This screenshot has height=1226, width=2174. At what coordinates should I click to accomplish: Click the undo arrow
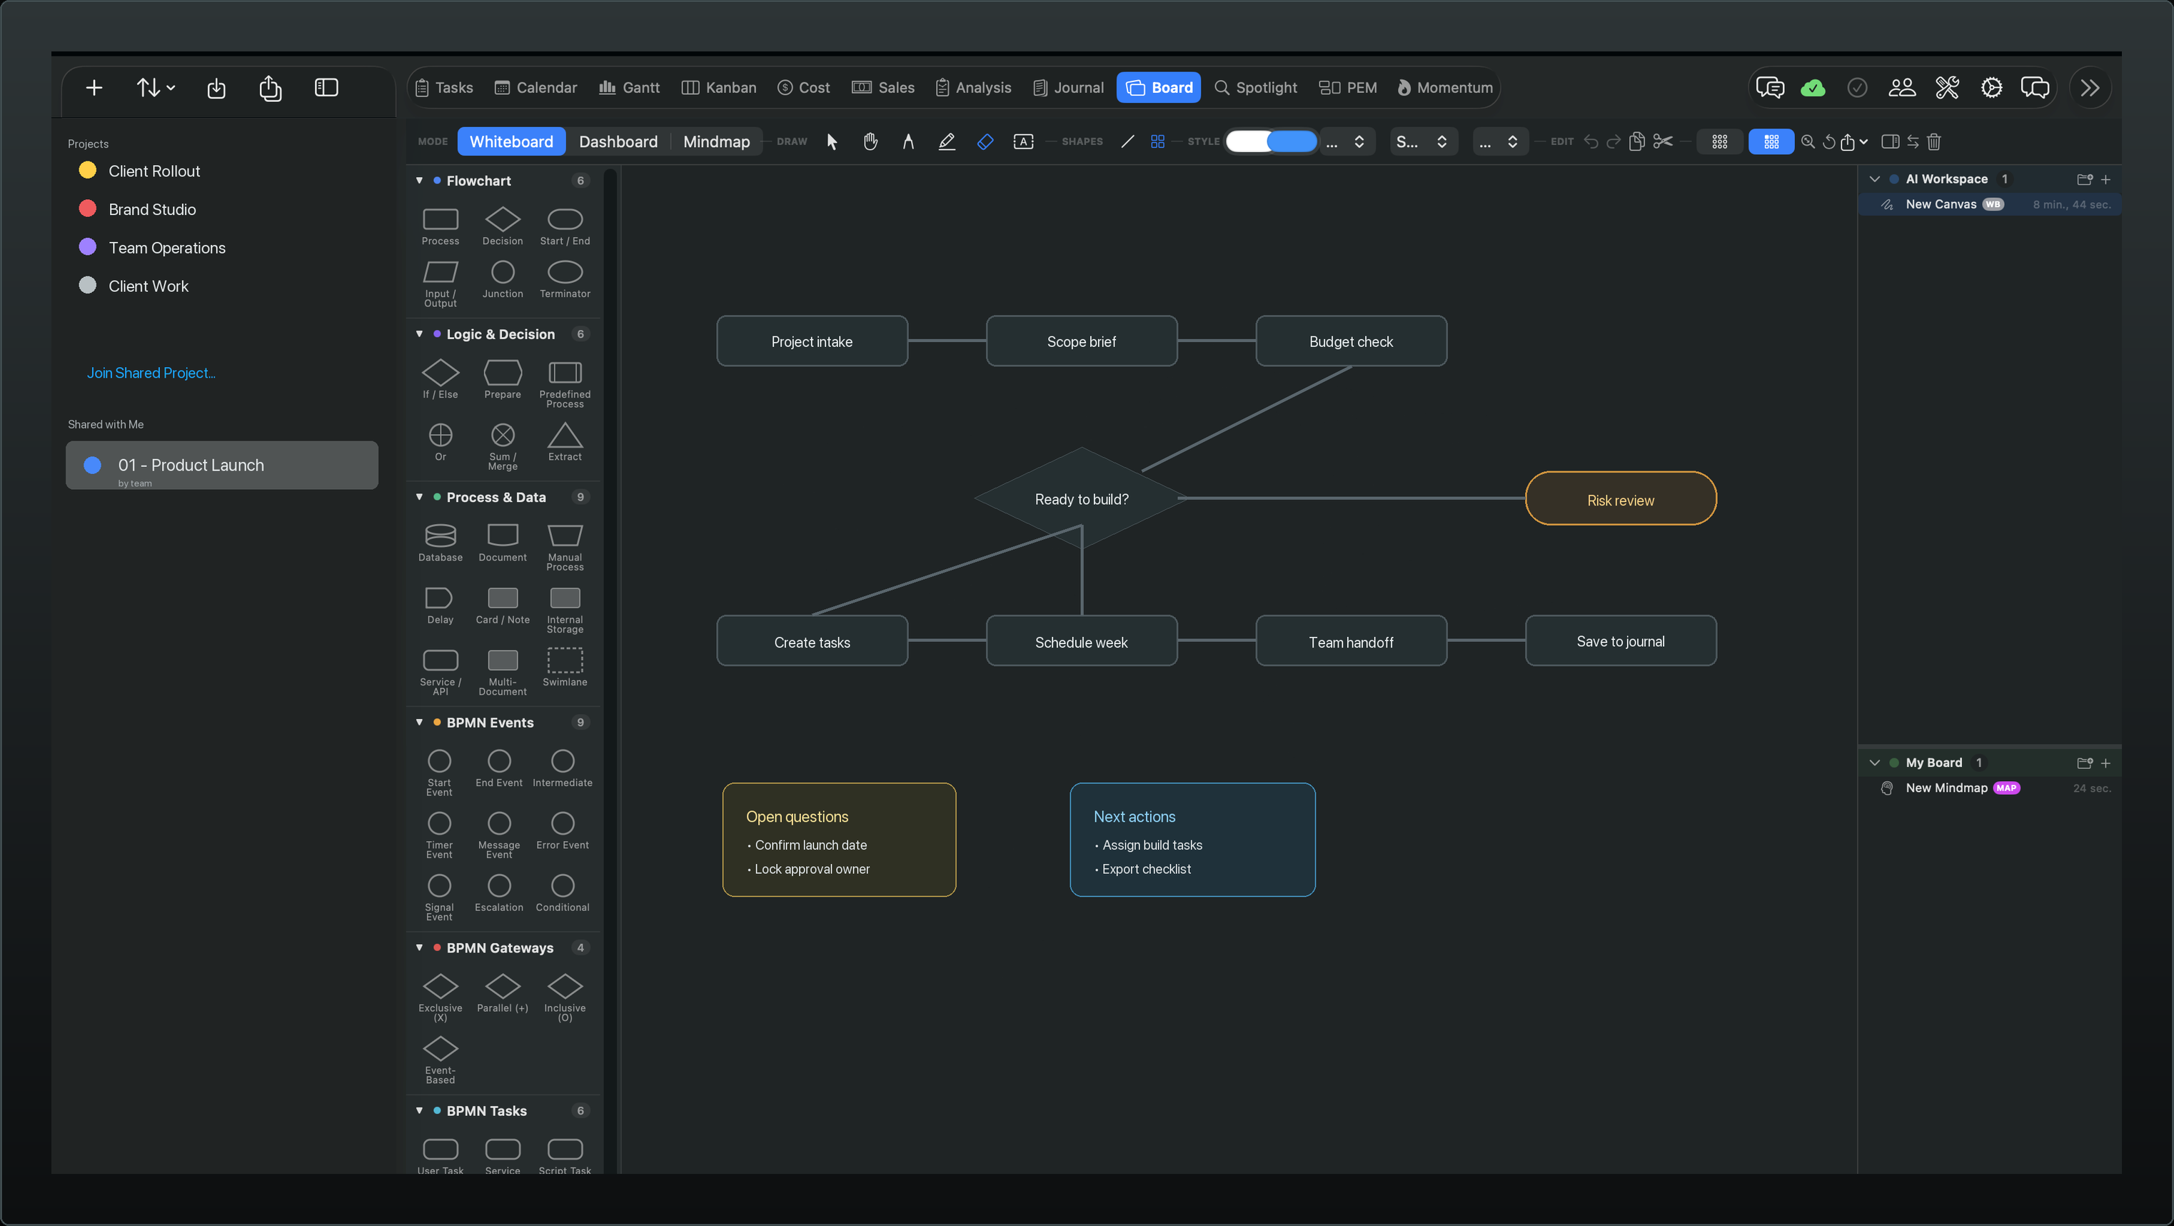(1591, 142)
